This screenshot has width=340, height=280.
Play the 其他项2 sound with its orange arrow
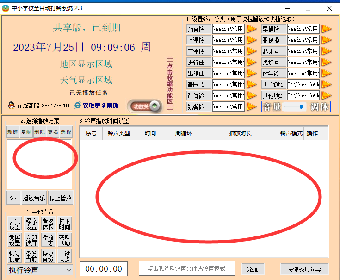326,95
